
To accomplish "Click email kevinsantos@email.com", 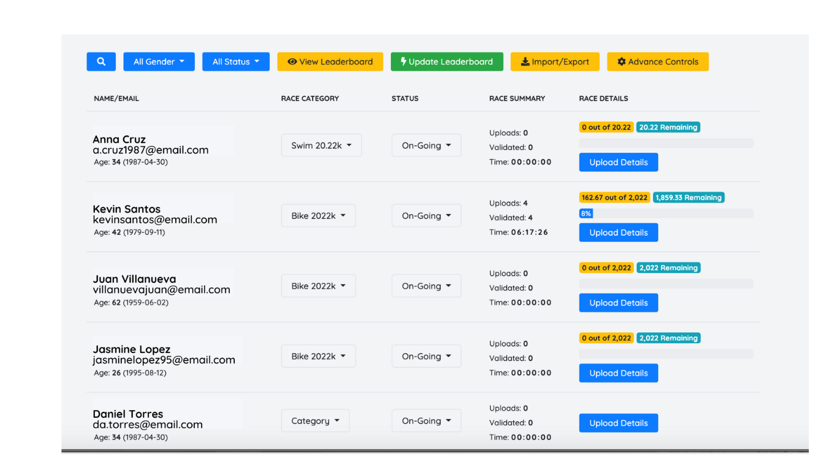I will tap(155, 220).
